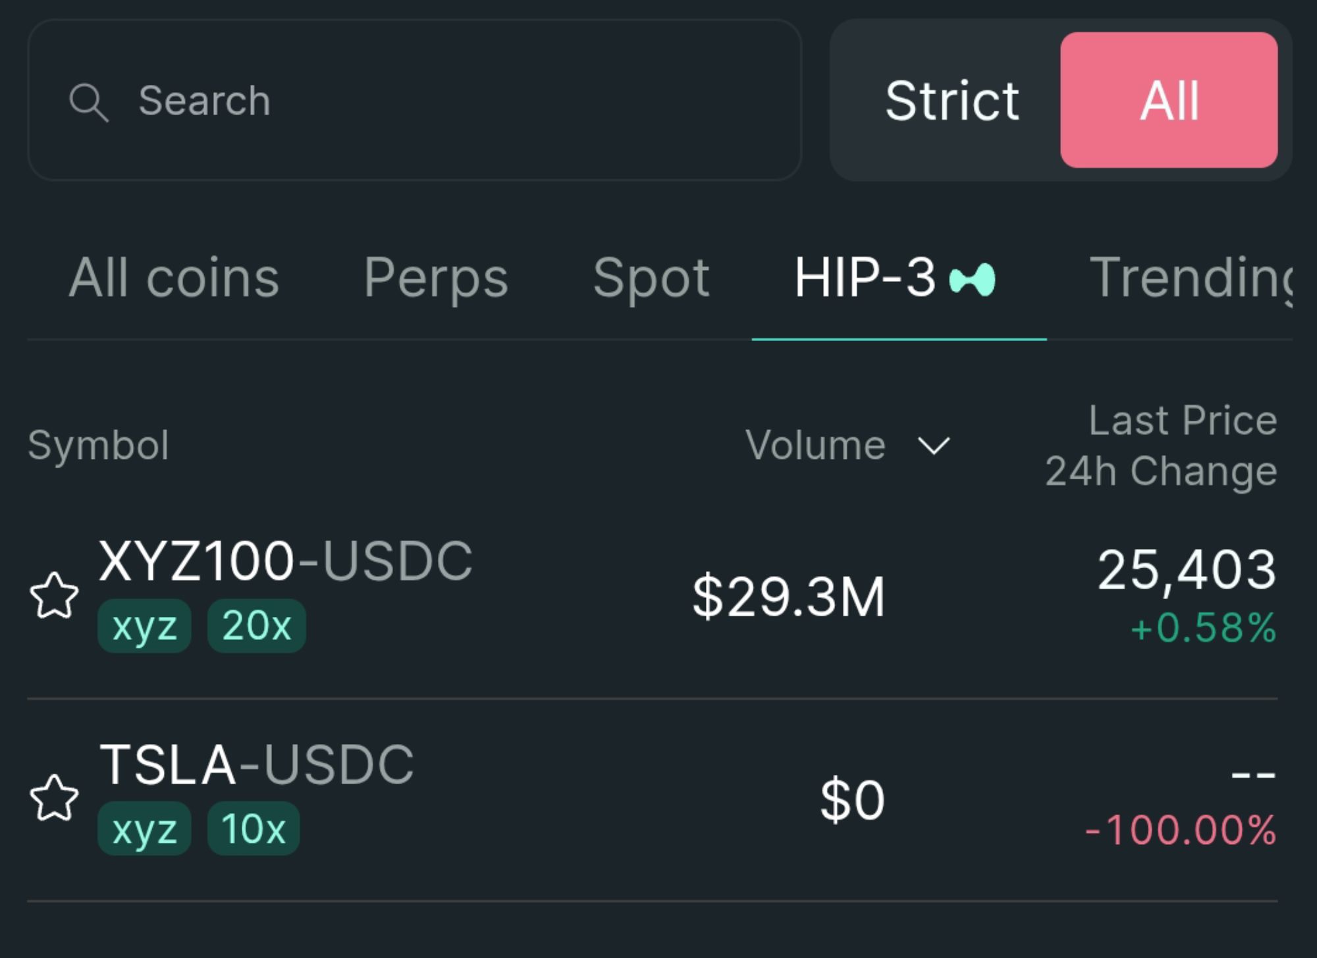1317x958 pixels.
Task: Favorite TSLA-USDC with its star icon
Action: coord(54,798)
